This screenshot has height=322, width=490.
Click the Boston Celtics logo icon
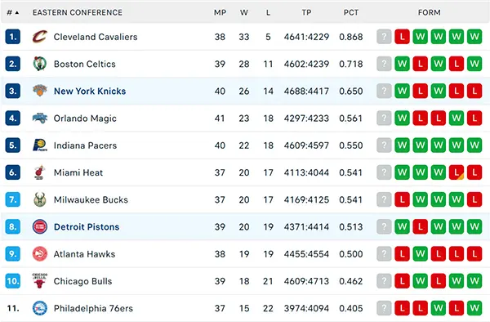coord(40,64)
